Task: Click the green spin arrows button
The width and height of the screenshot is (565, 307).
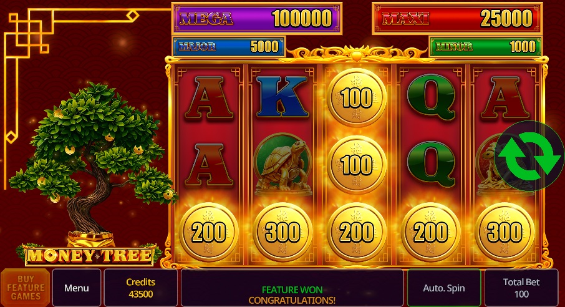Action: click(529, 156)
